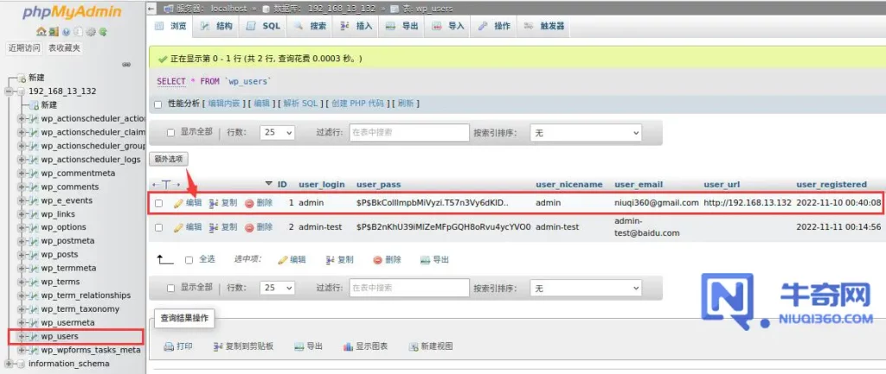The height and width of the screenshot is (374, 886).
Task: Click the 编辑内嵌 link
Action: pos(224,104)
